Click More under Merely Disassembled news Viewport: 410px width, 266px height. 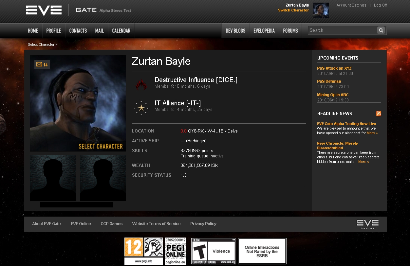point(363,162)
